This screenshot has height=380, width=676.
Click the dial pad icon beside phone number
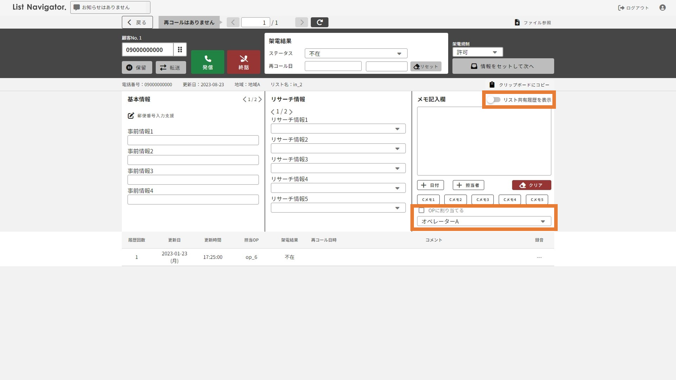click(x=180, y=50)
